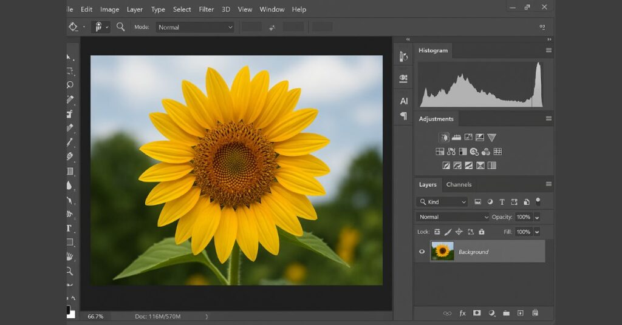The image size is (622, 325).
Task: Click the Levels adjustment icon
Action: click(456, 138)
